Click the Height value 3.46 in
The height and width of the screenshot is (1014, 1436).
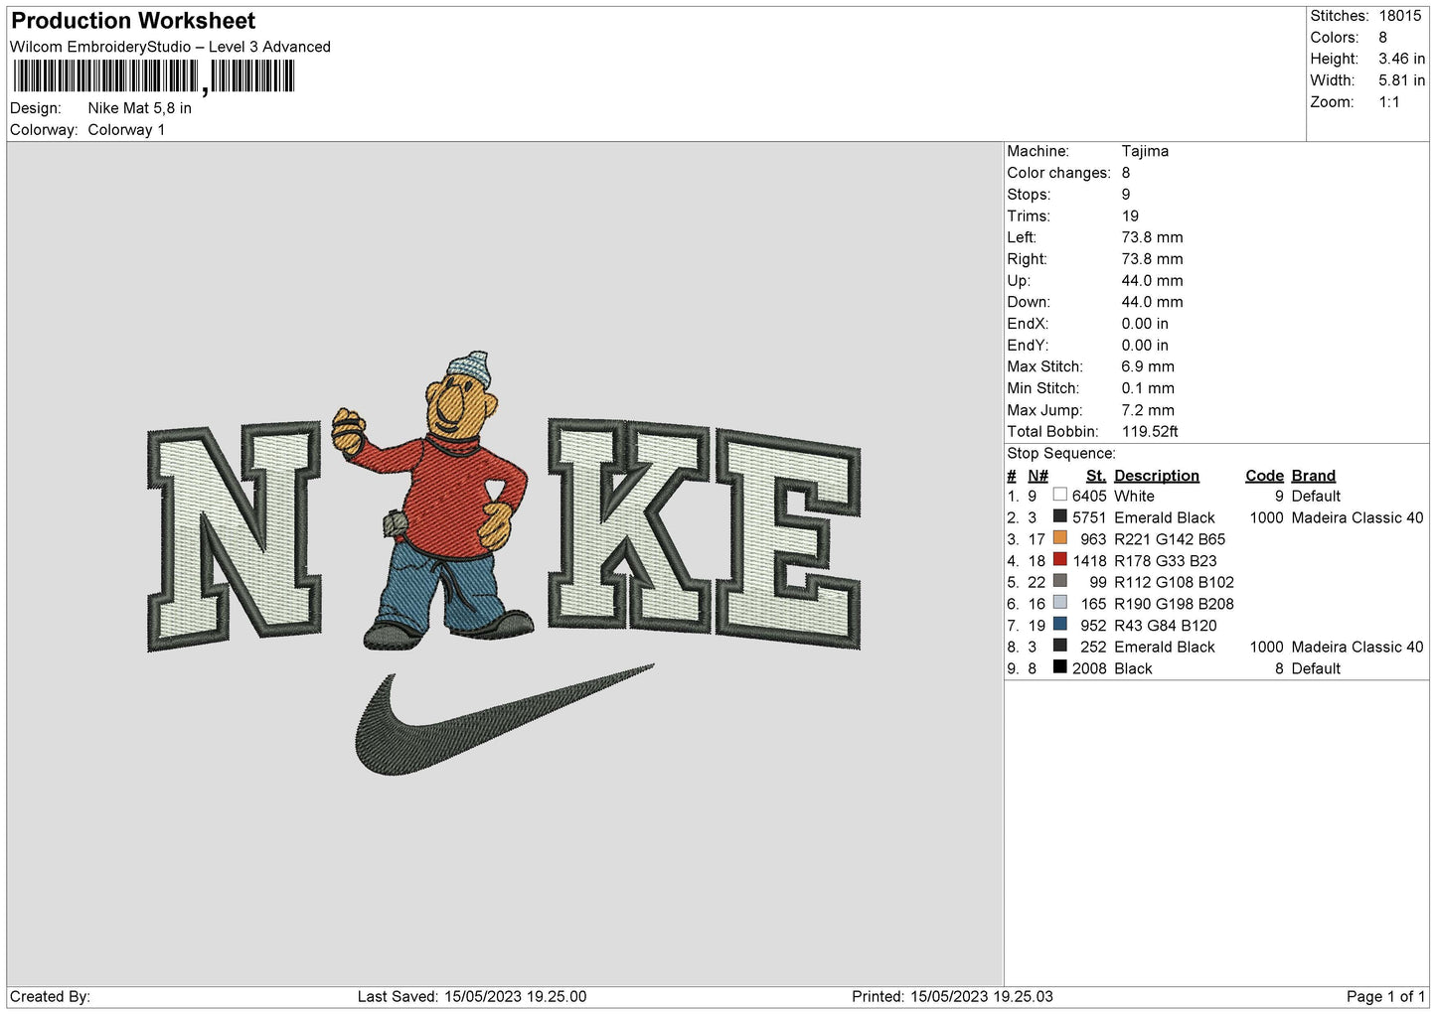point(1401,59)
